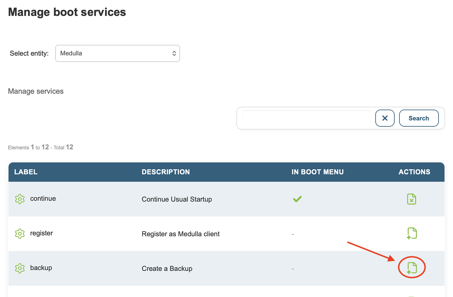Click the 'Create a Backup' description

167,269
